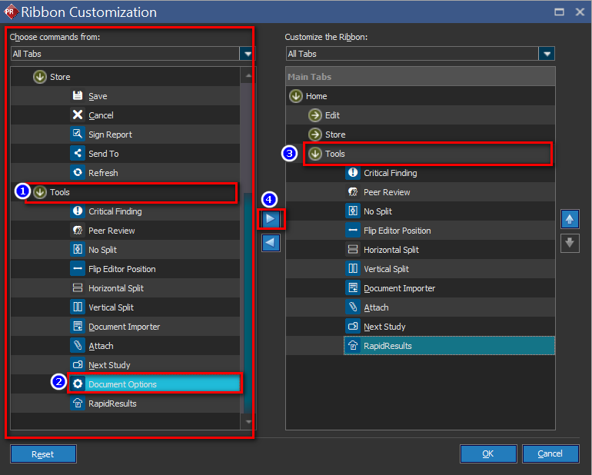592x475 pixels.
Task: Collapse the Home tab node
Action: pos(296,96)
